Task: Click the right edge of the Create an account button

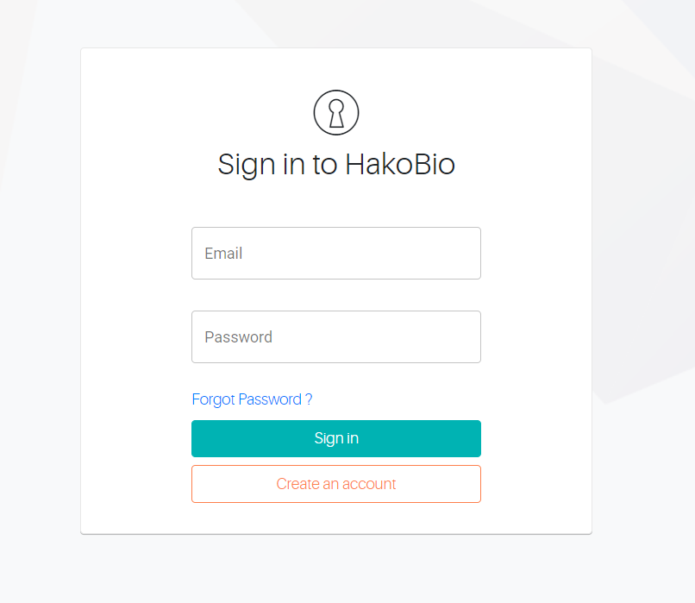Action: coord(474,484)
